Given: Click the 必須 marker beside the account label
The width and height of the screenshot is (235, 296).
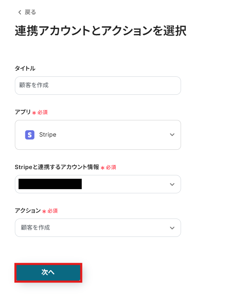Looking at the screenshot, I should click(111, 167).
